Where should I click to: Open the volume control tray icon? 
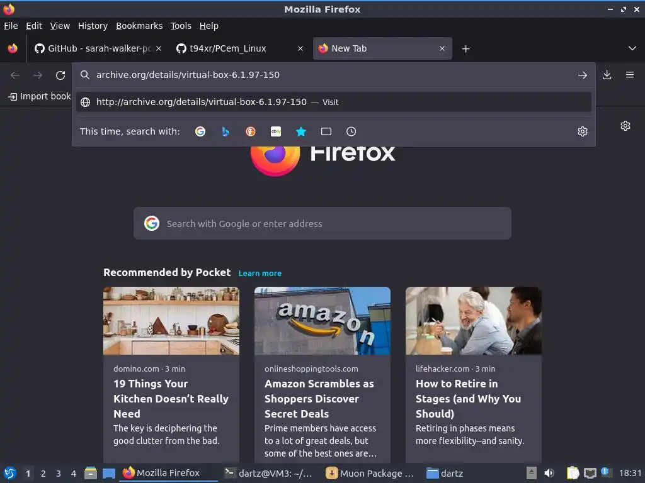click(x=549, y=473)
